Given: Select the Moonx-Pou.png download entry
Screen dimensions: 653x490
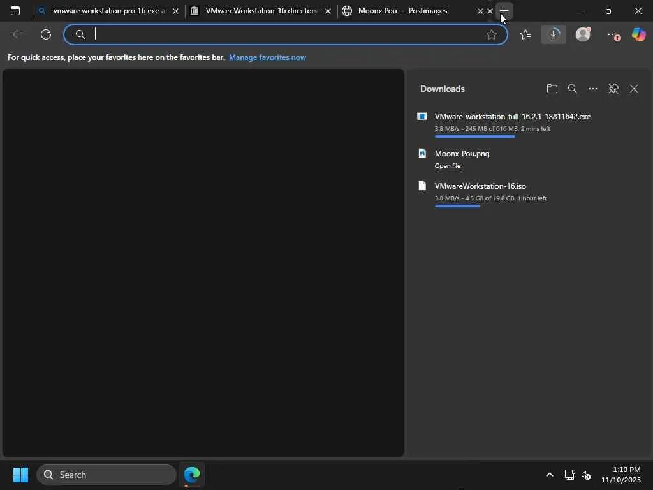Looking at the screenshot, I should tap(462, 154).
